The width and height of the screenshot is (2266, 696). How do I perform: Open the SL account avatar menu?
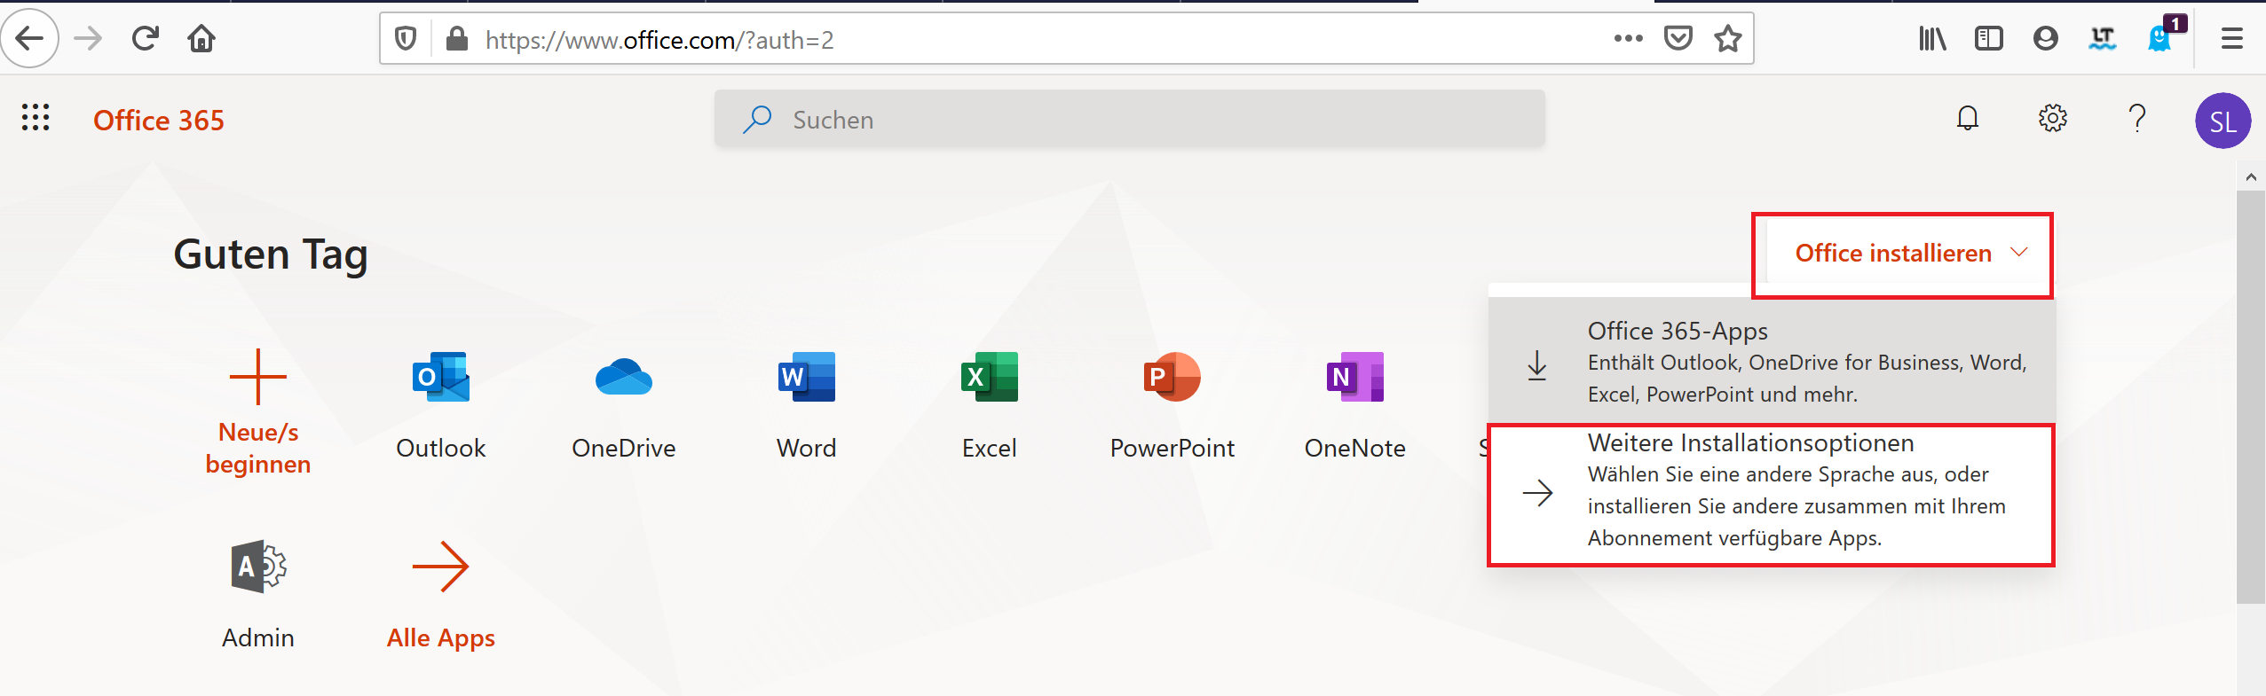[x=2222, y=121]
